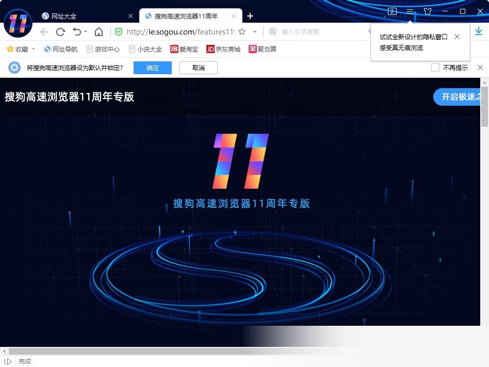Bookmark page with star icon
Viewport: 489px width, 367px height.
[x=242, y=31]
